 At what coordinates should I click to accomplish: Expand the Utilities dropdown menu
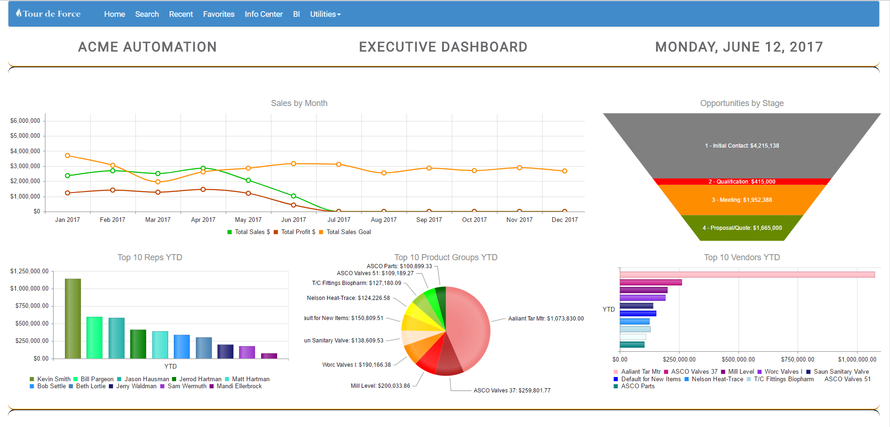(325, 14)
